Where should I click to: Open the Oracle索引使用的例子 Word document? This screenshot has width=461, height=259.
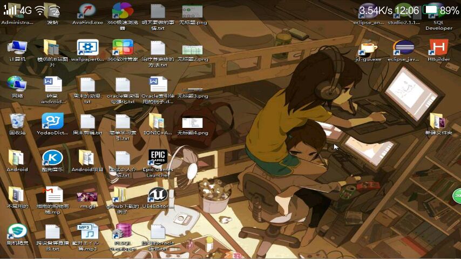(x=158, y=90)
